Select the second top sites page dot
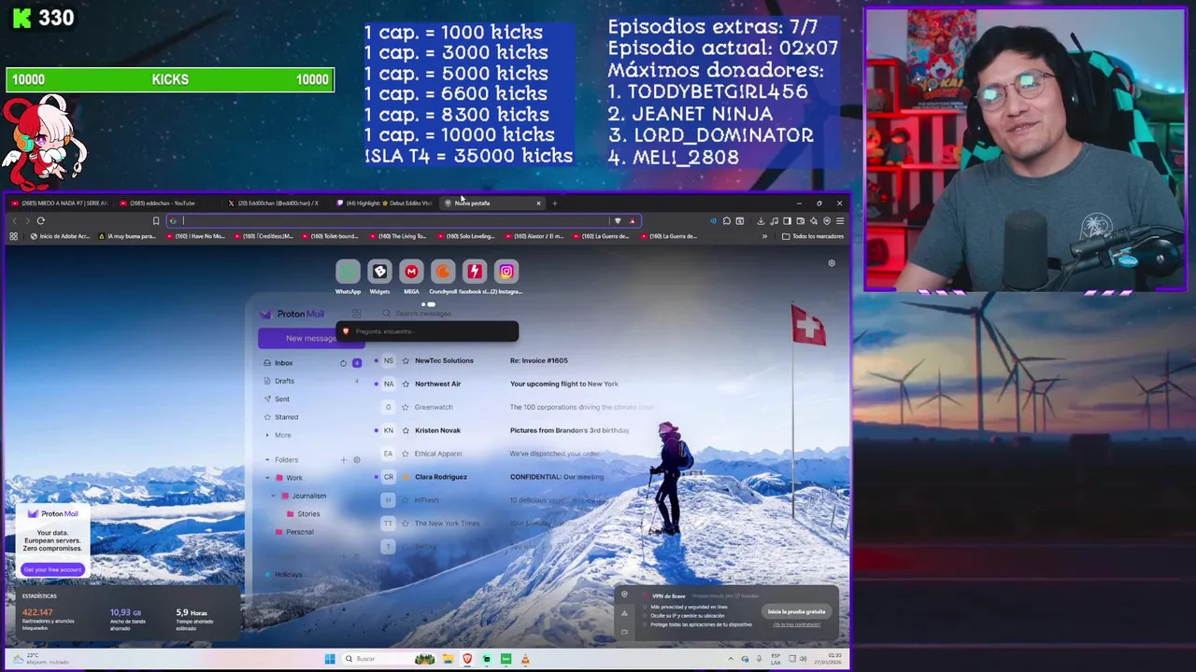This screenshot has width=1196, height=672. point(432,304)
